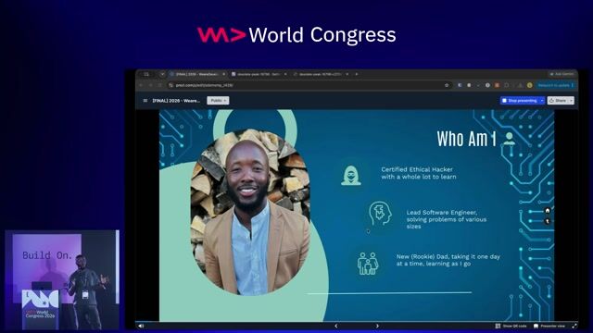Click the Stop presenting button
Viewport: 593px width, 333px height.
[520, 101]
